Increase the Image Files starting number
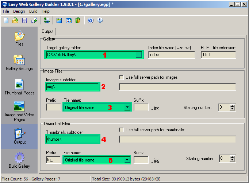Screen dimensions: 249x183 (233, 106)
